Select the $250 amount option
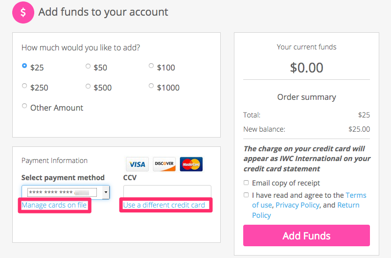Screen dimensions: 391x258 [x=24, y=86]
